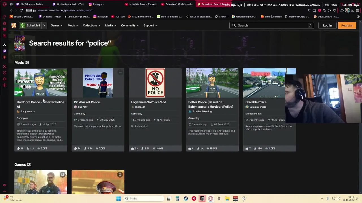
Task: Expand the Support menu
Action: point(150,25)
